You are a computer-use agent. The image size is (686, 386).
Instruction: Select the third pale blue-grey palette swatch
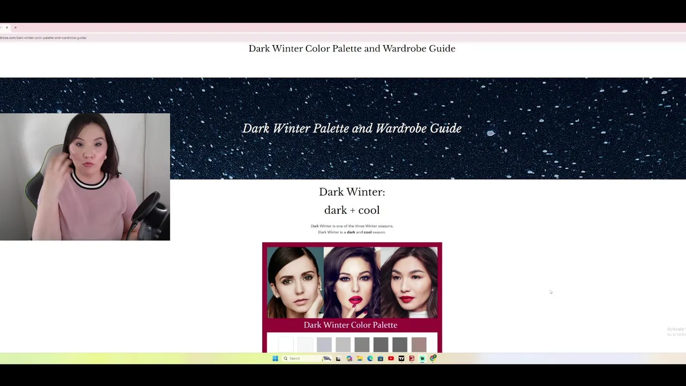(324, 345)
